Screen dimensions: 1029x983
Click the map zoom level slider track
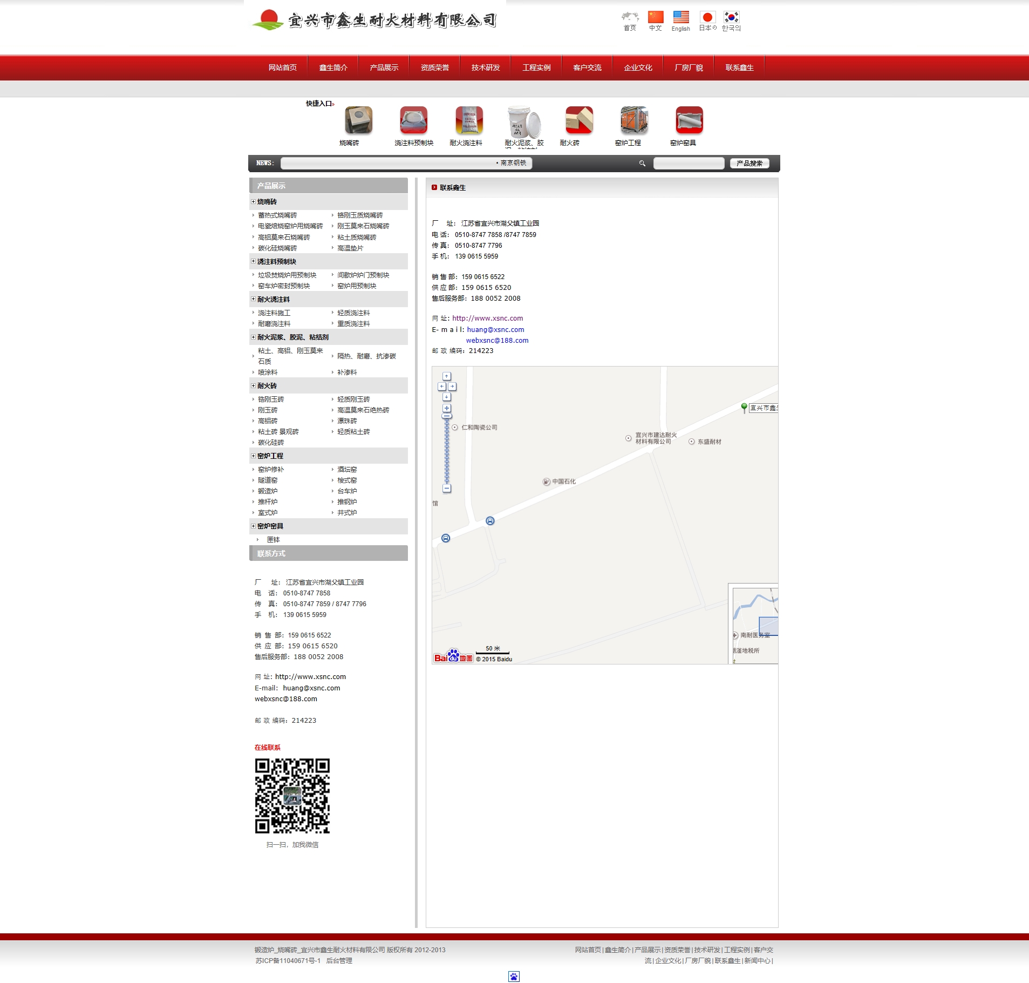(x=447, y=453)
